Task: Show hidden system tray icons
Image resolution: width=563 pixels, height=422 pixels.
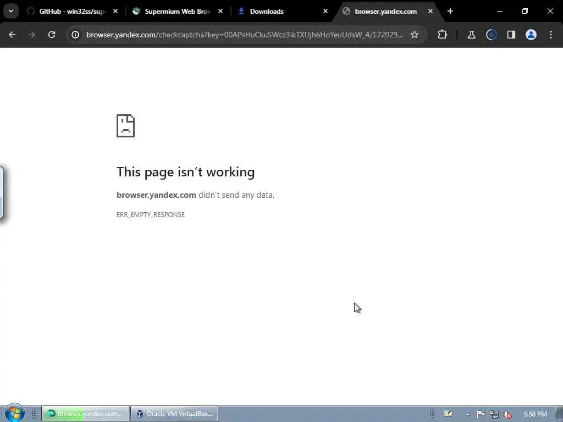Action: [467, 414]
